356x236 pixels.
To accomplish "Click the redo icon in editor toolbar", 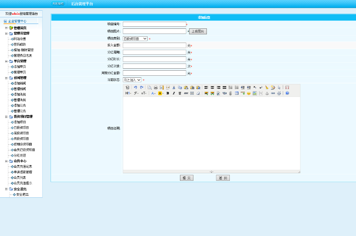I will [141, 87].
